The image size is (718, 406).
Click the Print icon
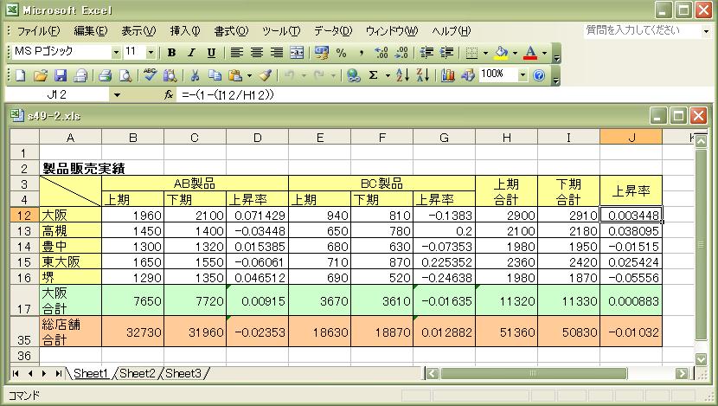[x=106, y=74]
